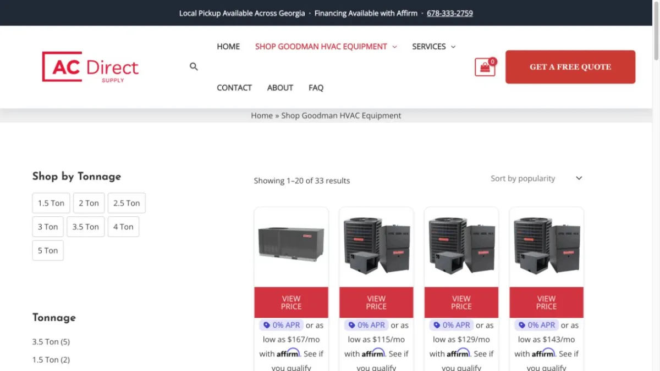This screenshot has width=660, height=371.
Task: Open the shopping cart icon
Action: [x=485, y=67]
